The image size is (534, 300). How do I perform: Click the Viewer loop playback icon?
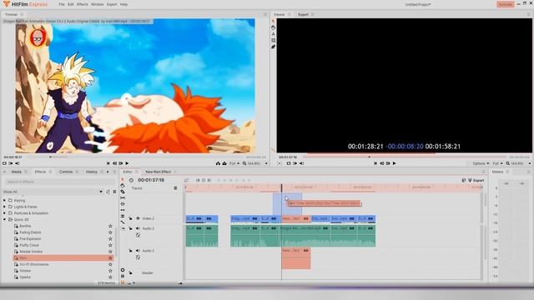point(289,163)
